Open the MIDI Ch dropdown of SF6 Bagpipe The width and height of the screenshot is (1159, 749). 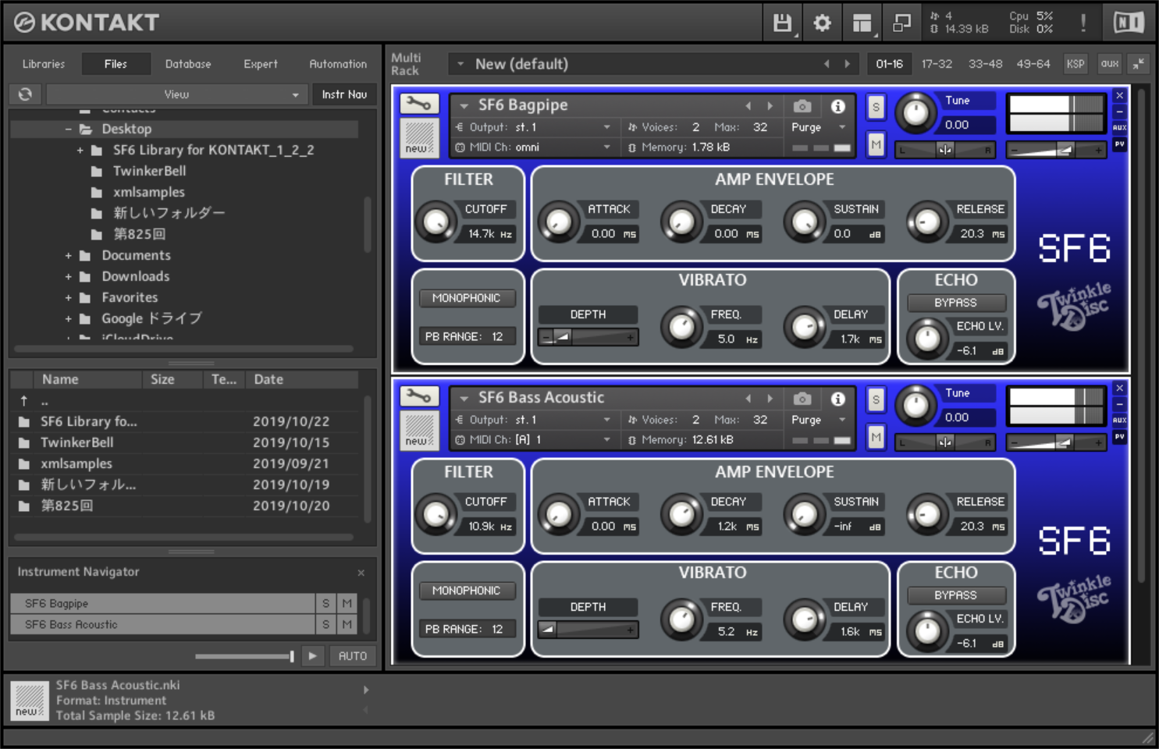point(533,147)
